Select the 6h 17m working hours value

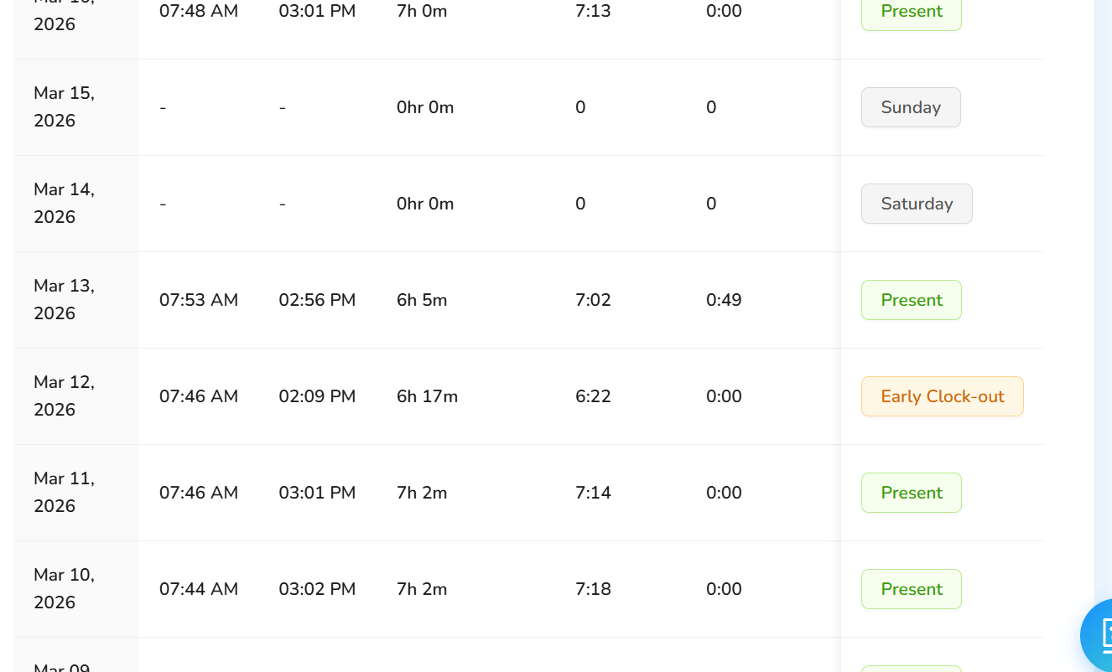click(x=427, y=396)
